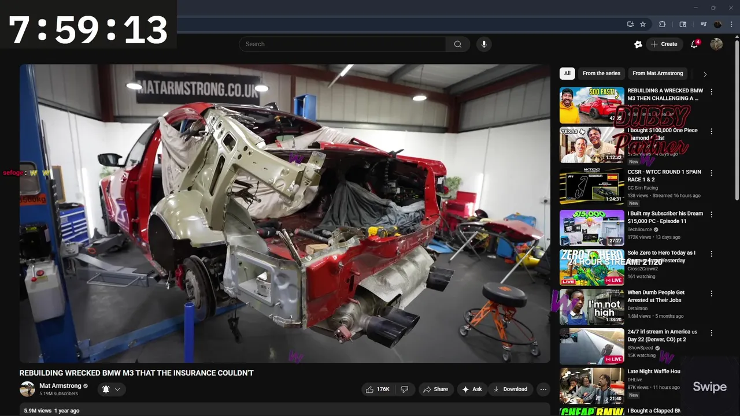
Task: Click the sparkle icon beside Create
Action: pyautogui.click(x=638, y=44)
